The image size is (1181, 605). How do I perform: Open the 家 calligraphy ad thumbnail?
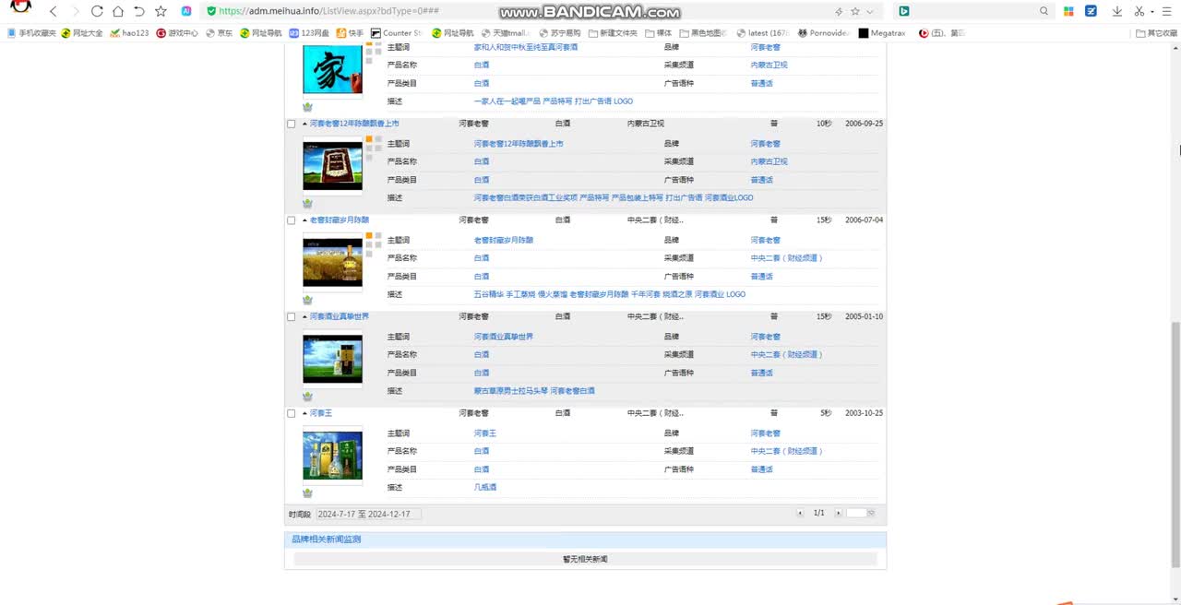coord(332,69)
